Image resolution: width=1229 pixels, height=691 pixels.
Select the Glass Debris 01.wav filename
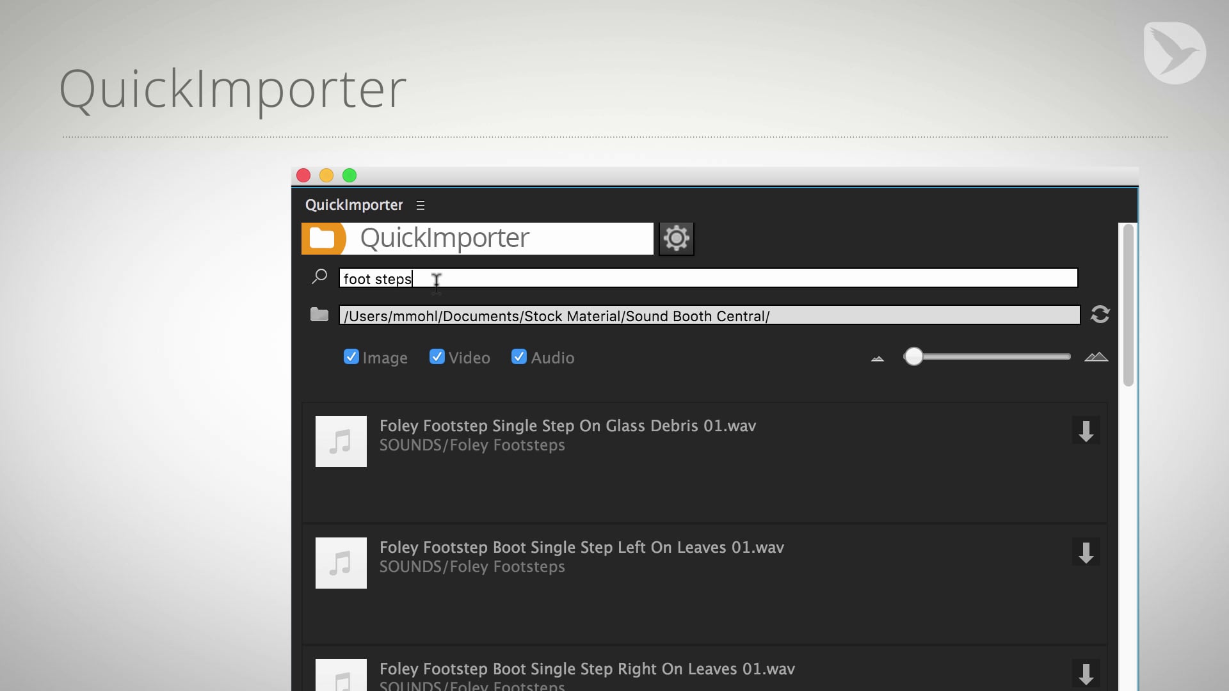point(568,425)
